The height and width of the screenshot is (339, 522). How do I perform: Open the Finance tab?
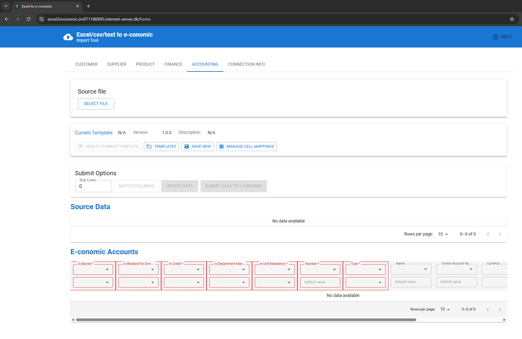pos(173,64)
